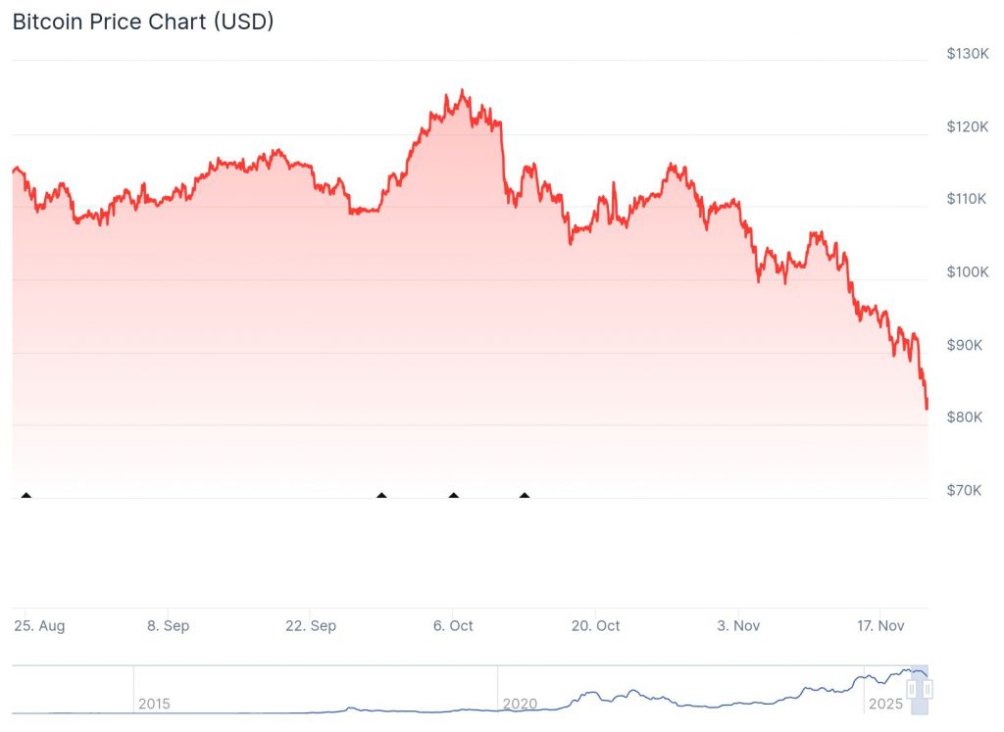This screenshot has height=732, width=1004.
Task: Click the event marker near 25 Aug
Action: (x=26, y=495)
